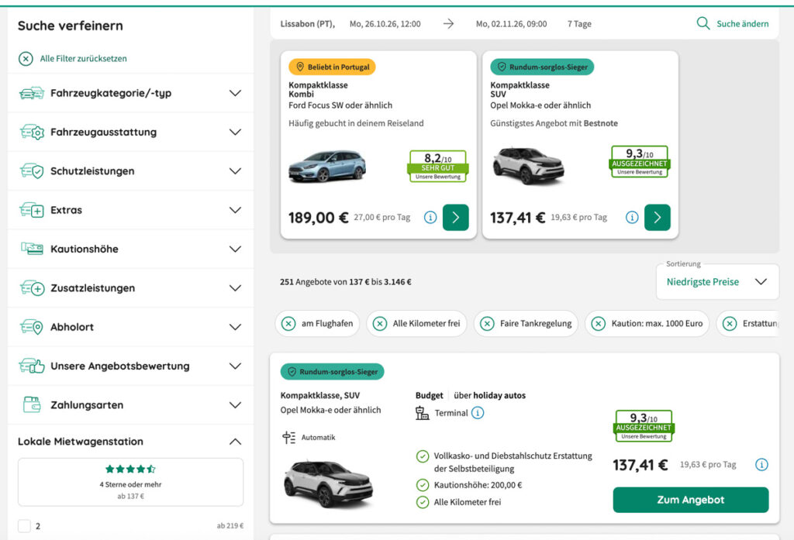Image resolution: width=794 pixels, height=540 pixels.
Task: Click the reset-all-filters X icon
Action: [x=26, y=59]
